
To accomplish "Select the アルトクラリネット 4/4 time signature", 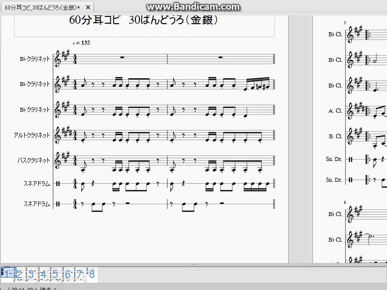I will pyautogui.click(x=75, y=135).
